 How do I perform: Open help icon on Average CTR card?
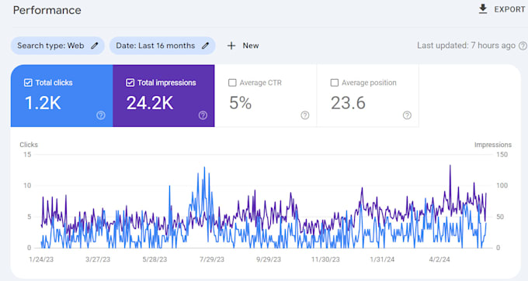tap(304, 115)
